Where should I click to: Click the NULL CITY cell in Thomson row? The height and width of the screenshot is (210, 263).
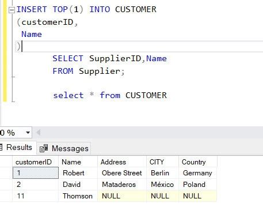click(162, 196)
